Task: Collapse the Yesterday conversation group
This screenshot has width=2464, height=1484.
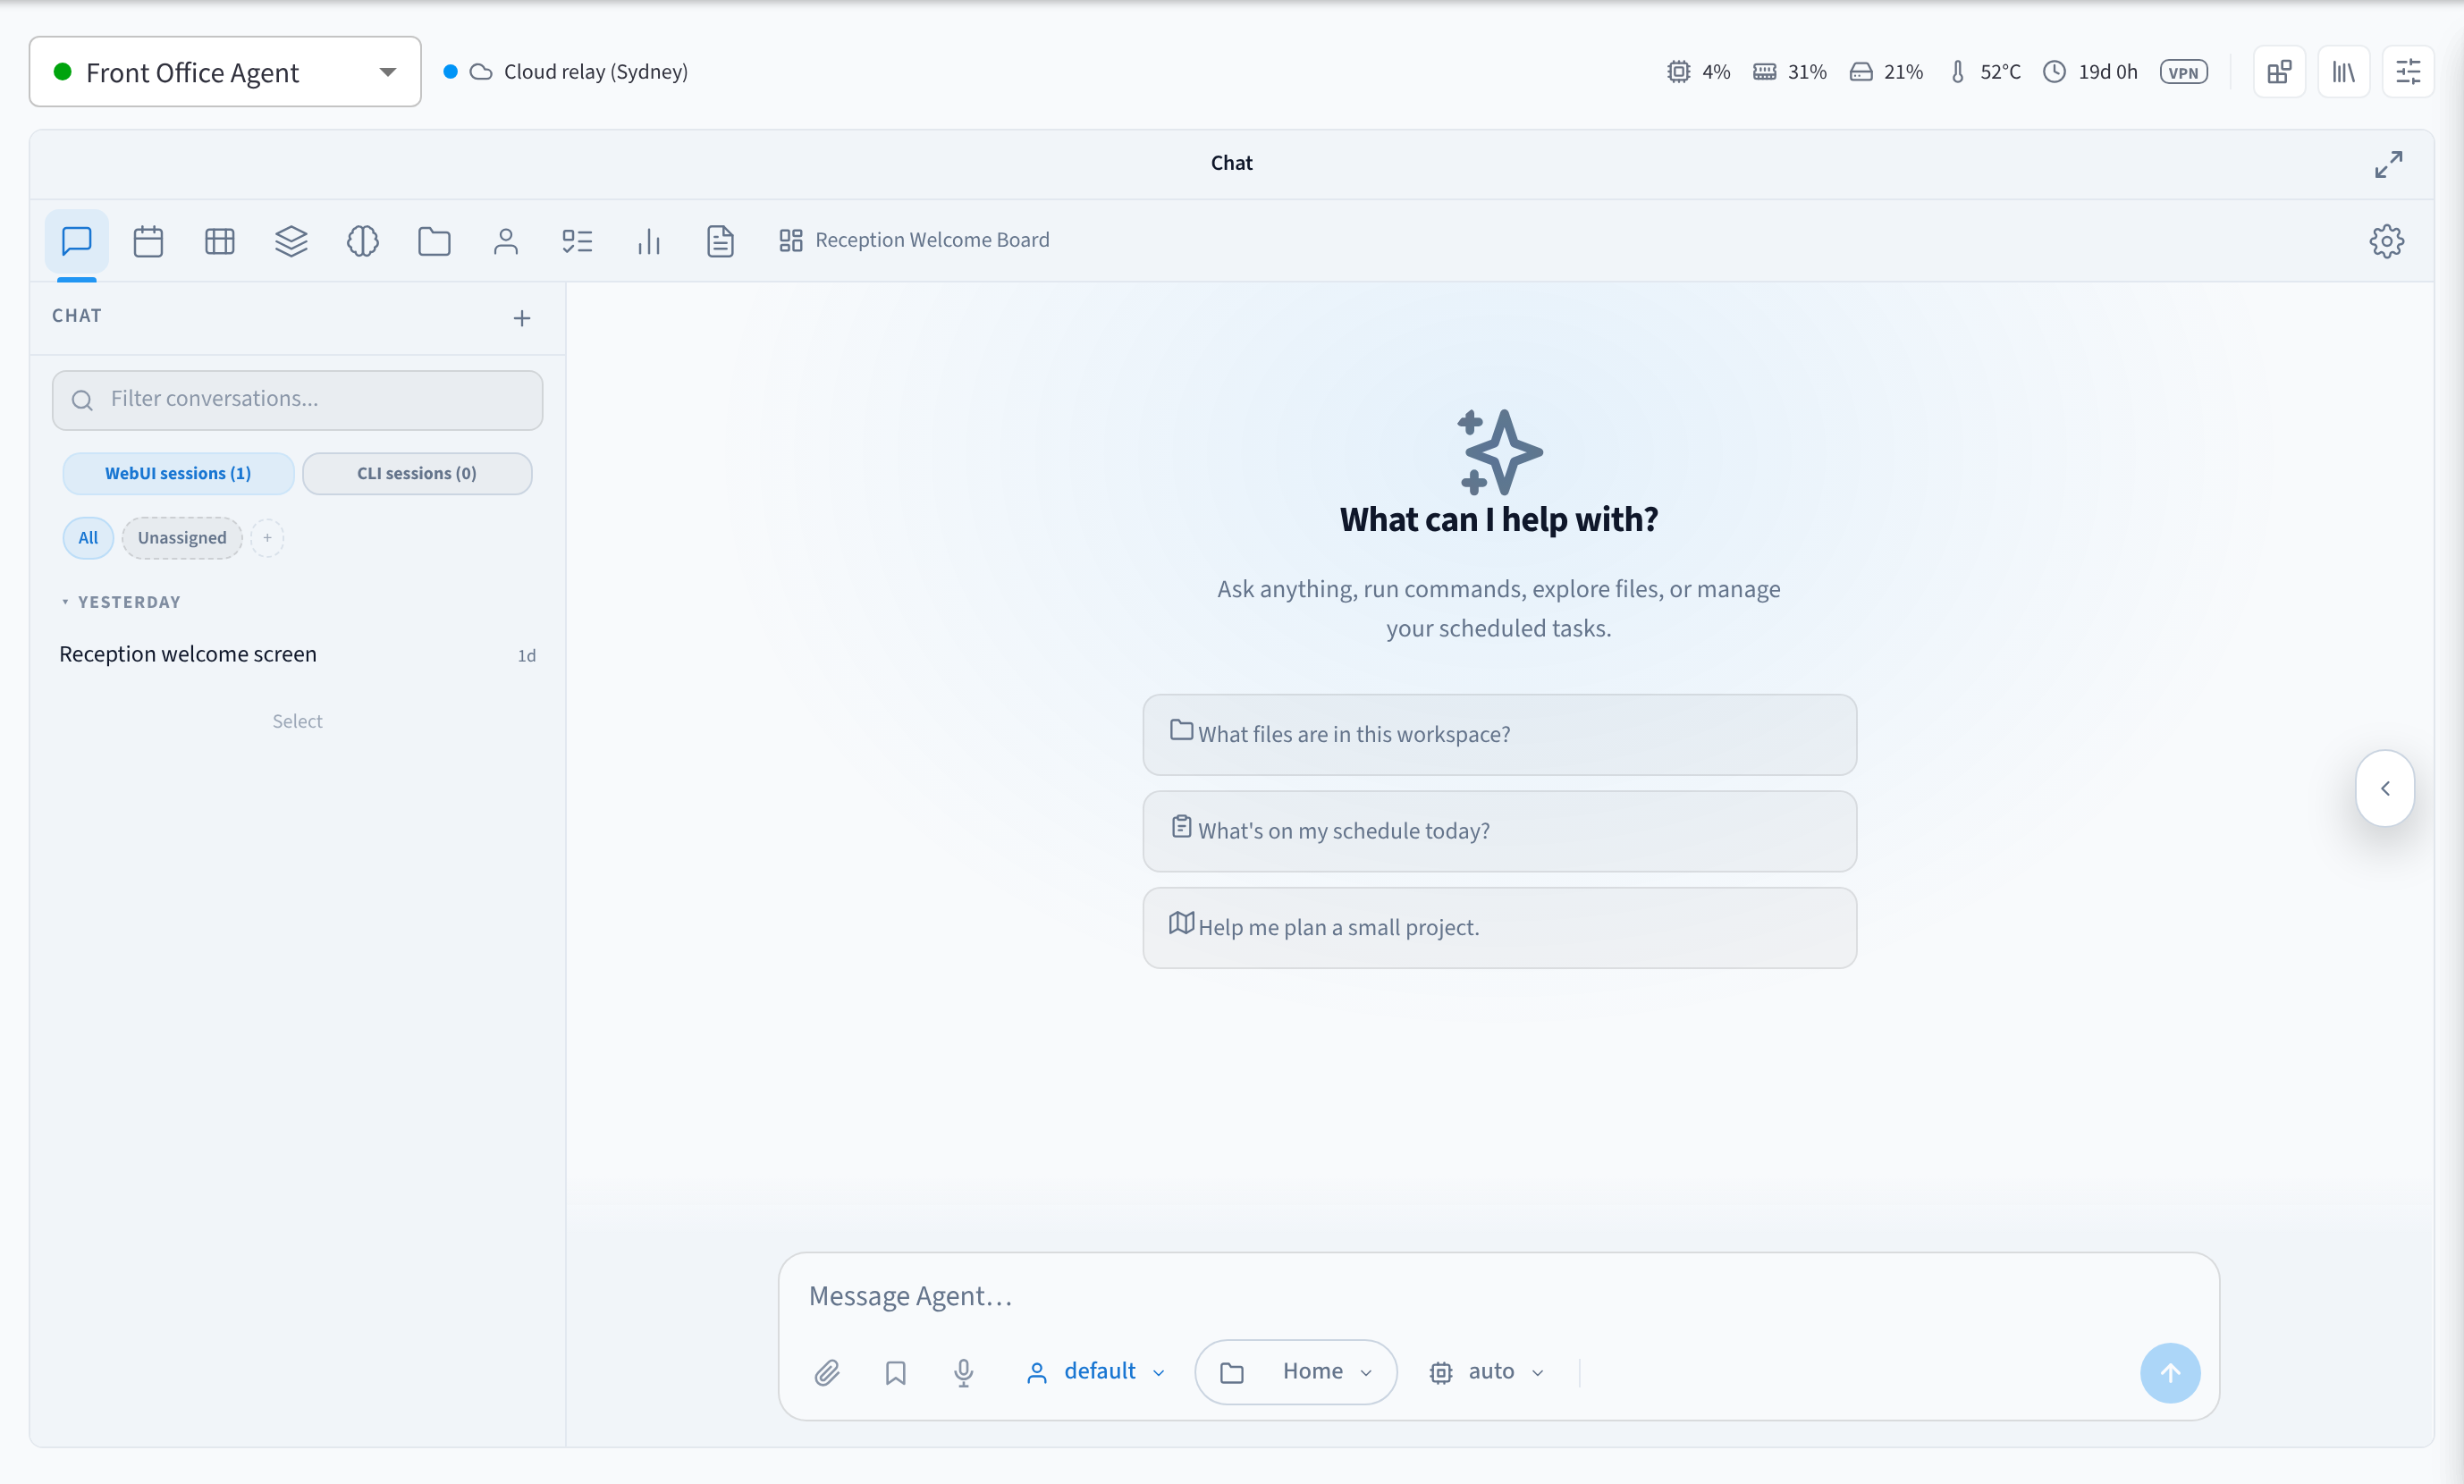Action: 120,602
